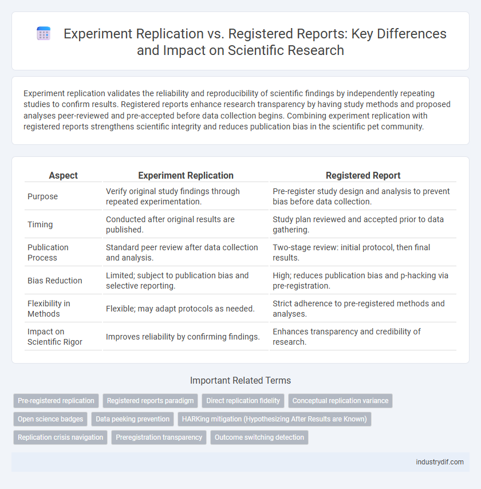Select the Direct replication fidelity badge
This screenshot has height=489, width=481.
click(243, 401)
